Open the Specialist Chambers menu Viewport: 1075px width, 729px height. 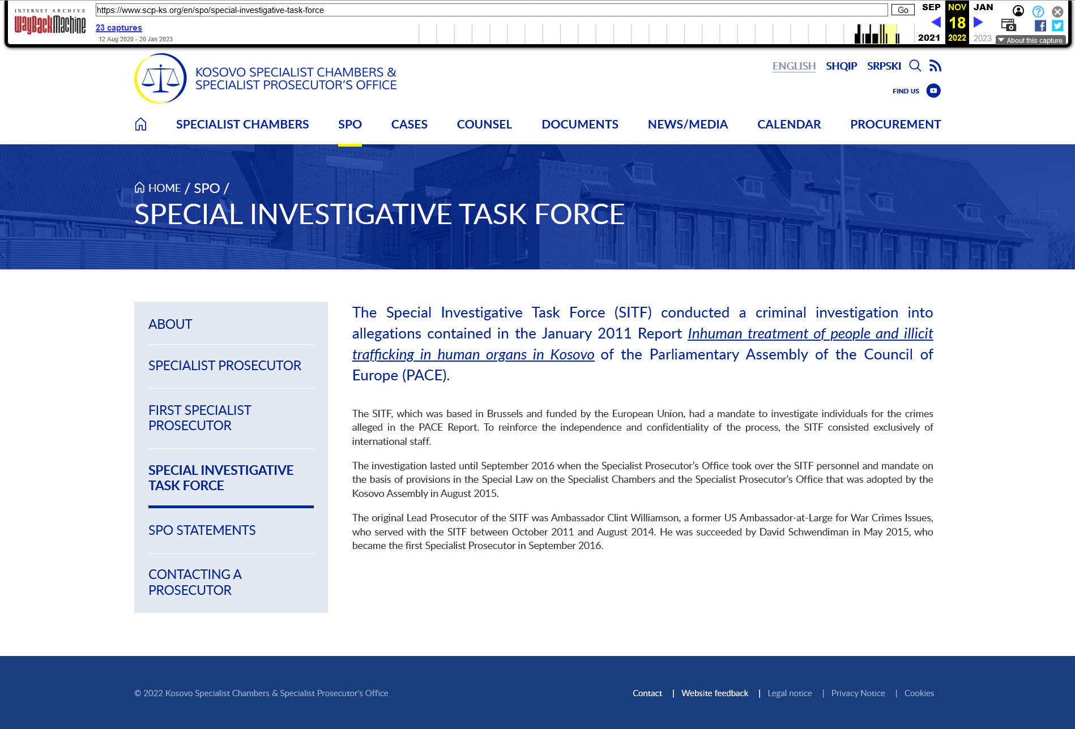(242, 124)
